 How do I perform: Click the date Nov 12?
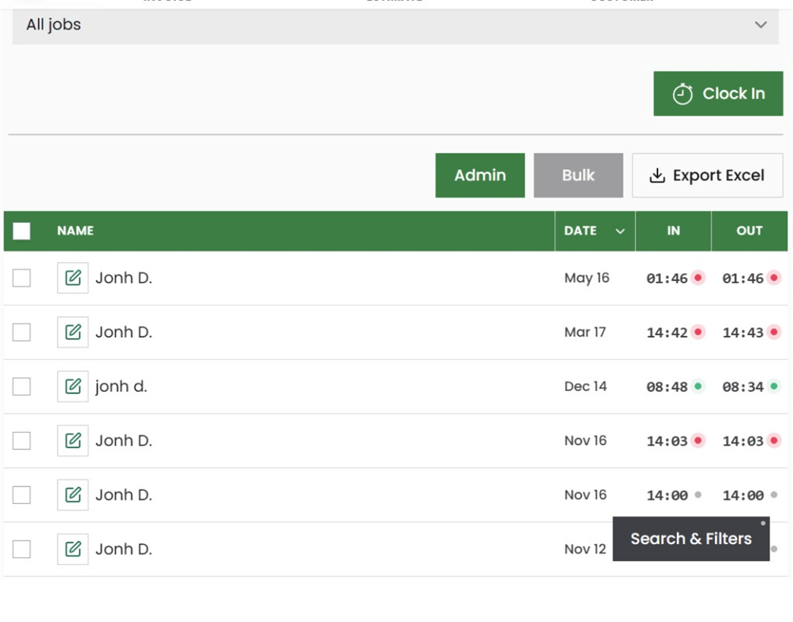[585, 549]
